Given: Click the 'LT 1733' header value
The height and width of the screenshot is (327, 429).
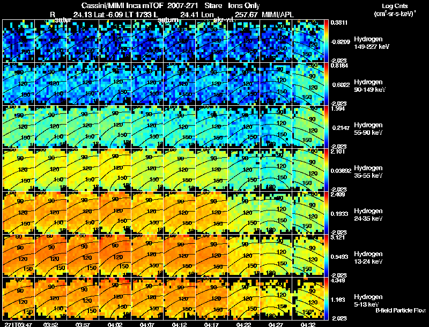Looking at the screenshot, I should tap(138, 14).
